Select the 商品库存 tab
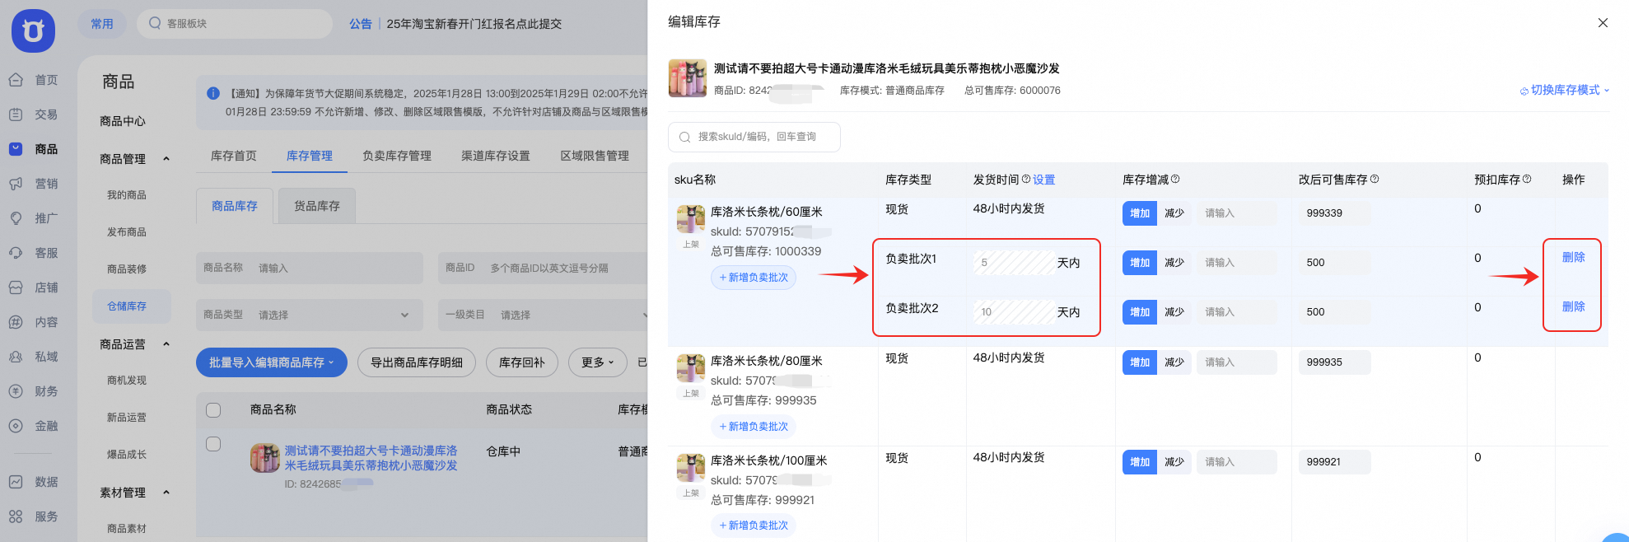This screenshot has height=542, width=1629. click(235, 206)
